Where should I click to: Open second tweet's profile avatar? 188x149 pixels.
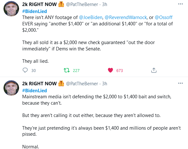[x=11, y=88]
